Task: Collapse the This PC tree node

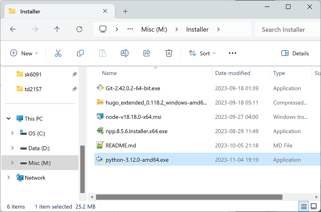Action: (x=8, y=118)
